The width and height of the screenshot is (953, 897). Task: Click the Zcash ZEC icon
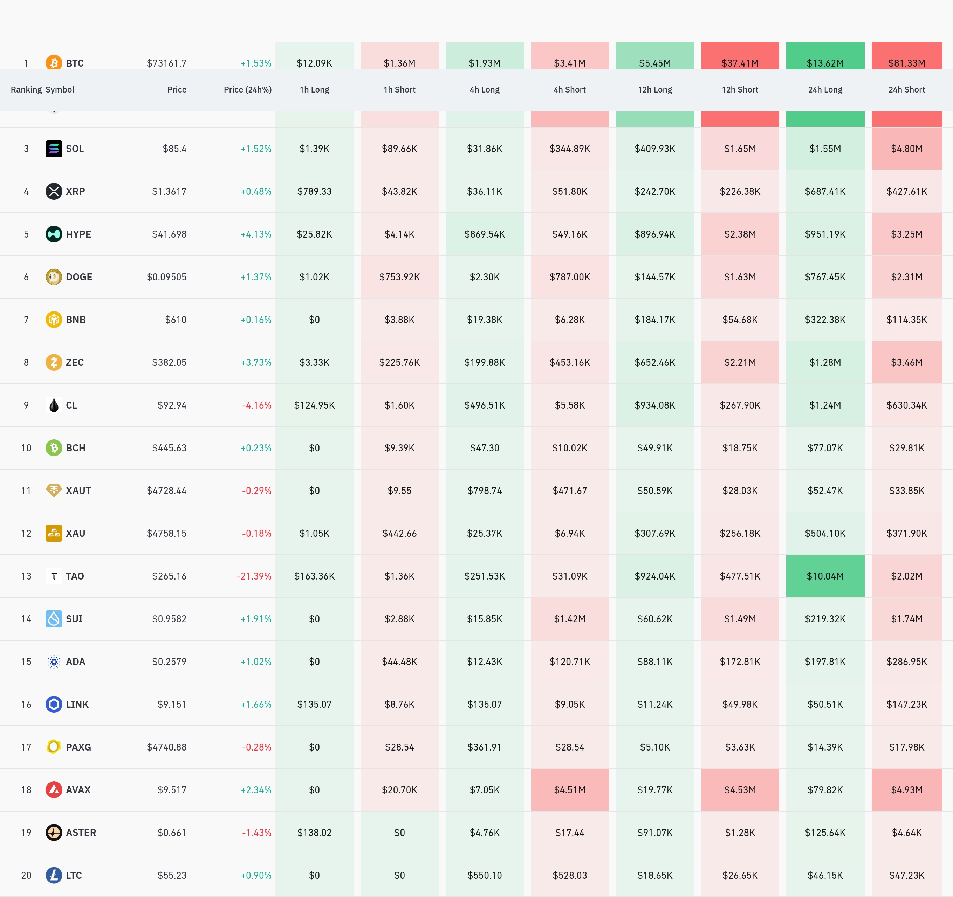(54, 362)
